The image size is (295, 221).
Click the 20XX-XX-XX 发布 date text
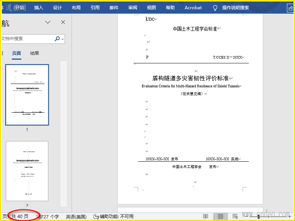click(x=162, y=159)
